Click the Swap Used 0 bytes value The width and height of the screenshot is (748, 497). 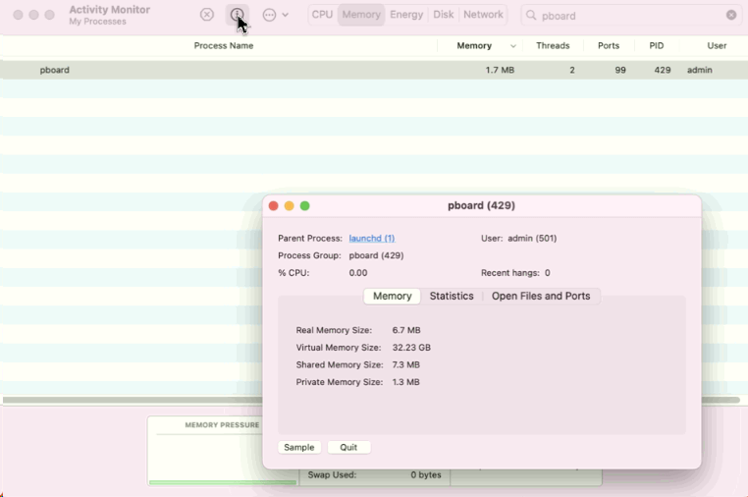[x=425, y=475]
